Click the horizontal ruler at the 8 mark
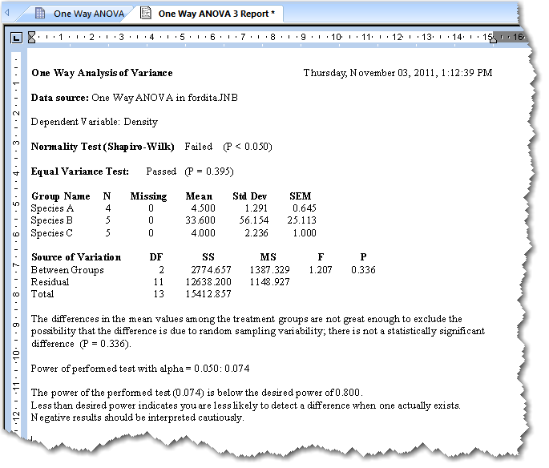Screen dimensions: 549x468 click(x=272, y=37)
